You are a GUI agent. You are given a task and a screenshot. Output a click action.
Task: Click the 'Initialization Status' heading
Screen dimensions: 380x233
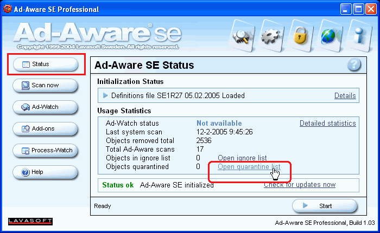130,81
